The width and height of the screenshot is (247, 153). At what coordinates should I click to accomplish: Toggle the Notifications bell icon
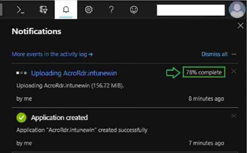pos(66,10)
